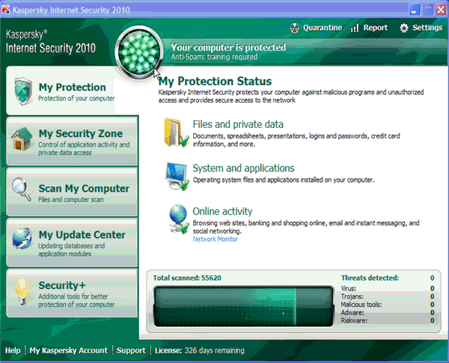Click the 'Virus:' row
The height and width of the screenshot is (363, 449).
pyautogui.click(x=388, y=288)
